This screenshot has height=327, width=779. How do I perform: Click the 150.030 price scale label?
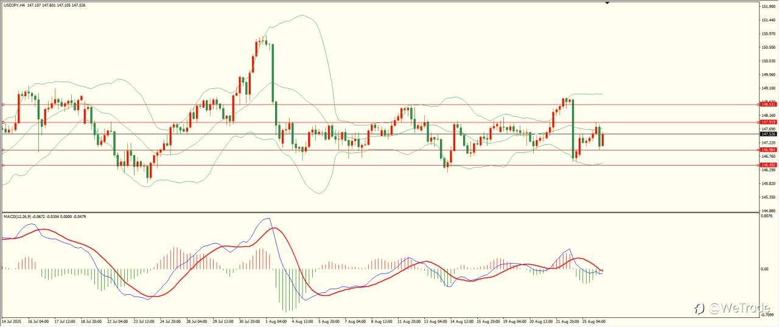(x=768, y=61)
